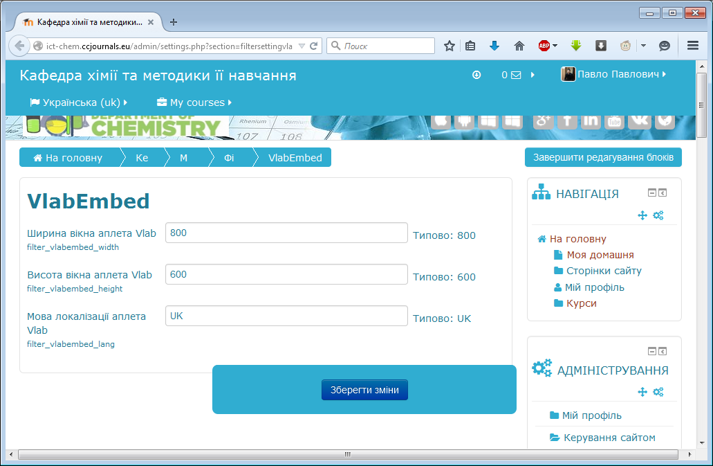The height and width of the screenshot is (466, 713).
Task: Click the address bar URL
Action: 169,46
